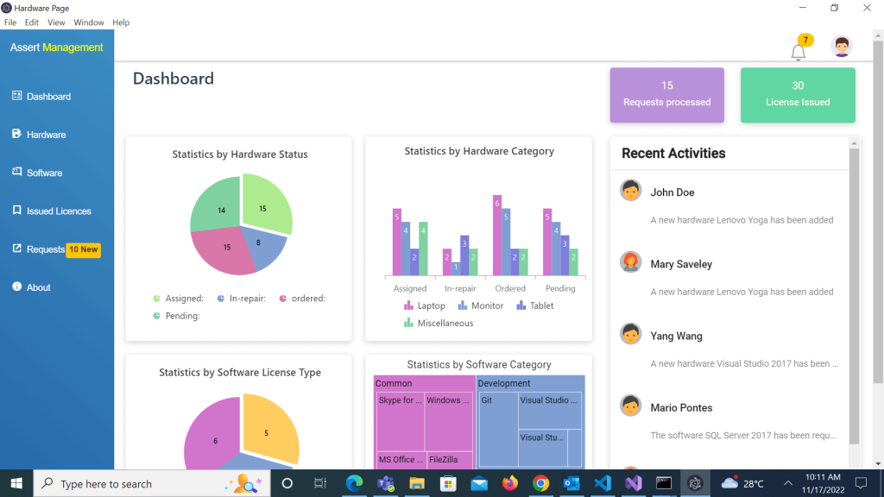Screen dimensions: 884x497
Task: Toggle the Laptop legend in category chart
Action: tap(425, 305)
